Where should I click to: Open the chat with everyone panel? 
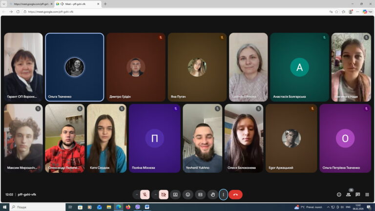click(x=357, y=194)
